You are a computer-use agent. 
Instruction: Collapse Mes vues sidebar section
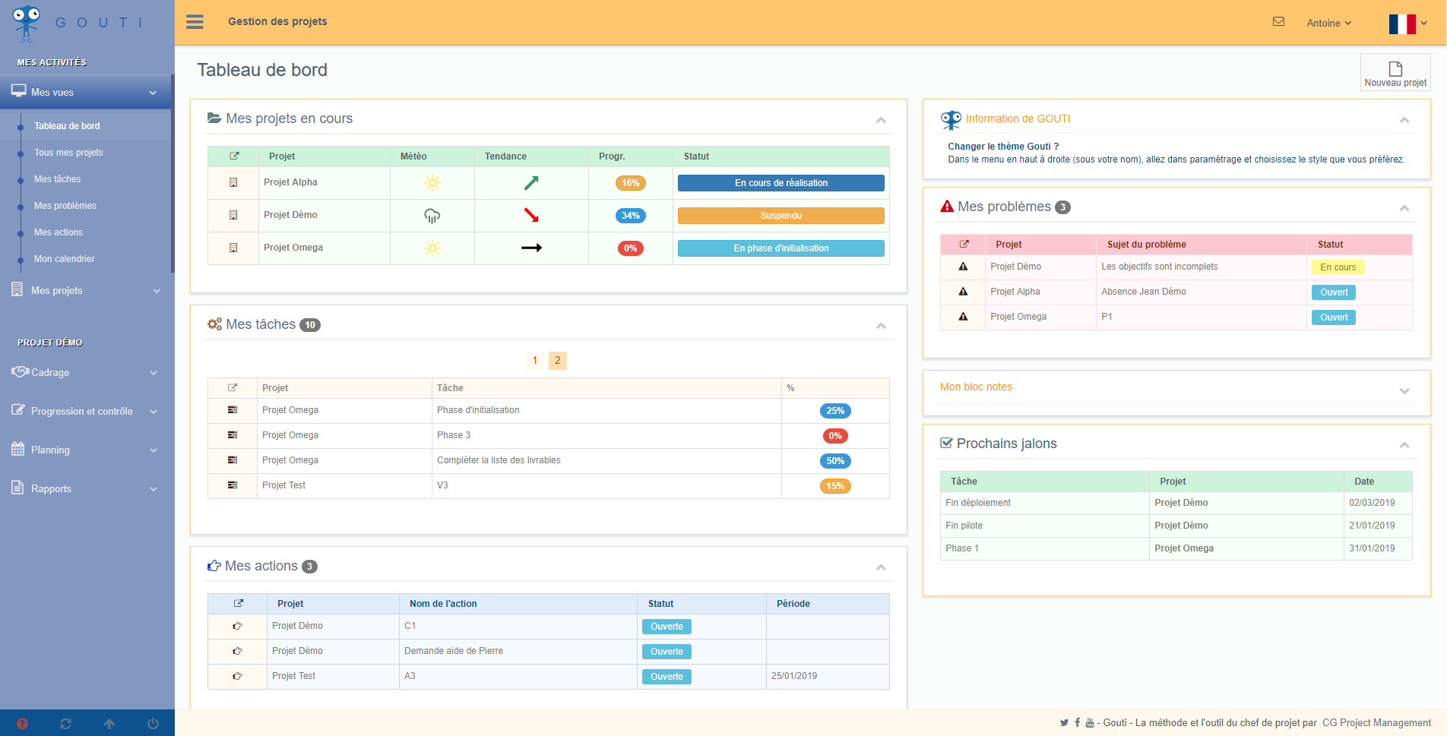85,92
